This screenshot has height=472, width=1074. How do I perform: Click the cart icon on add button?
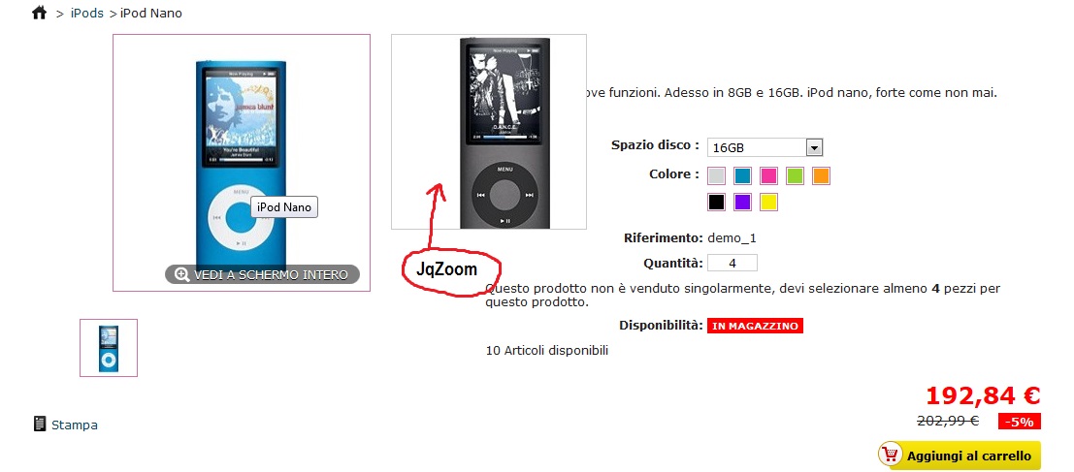pyautogui.click(x=891, y=455)
